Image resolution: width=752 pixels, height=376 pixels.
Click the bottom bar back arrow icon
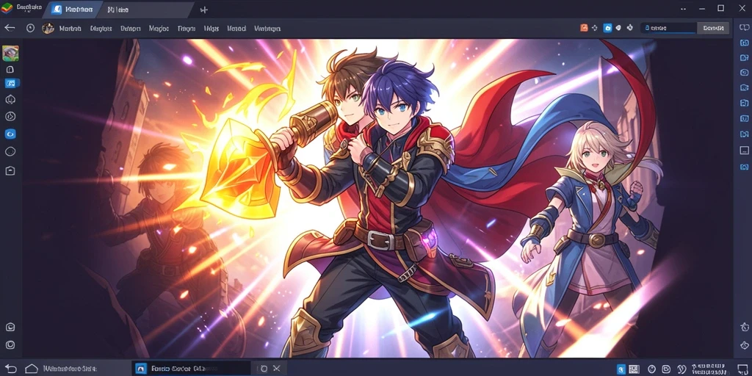tap(10, 369)
